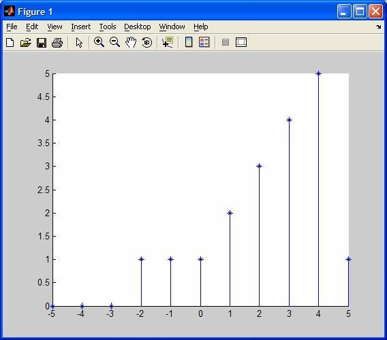Select the Edit Plot arrow tool

79,42
